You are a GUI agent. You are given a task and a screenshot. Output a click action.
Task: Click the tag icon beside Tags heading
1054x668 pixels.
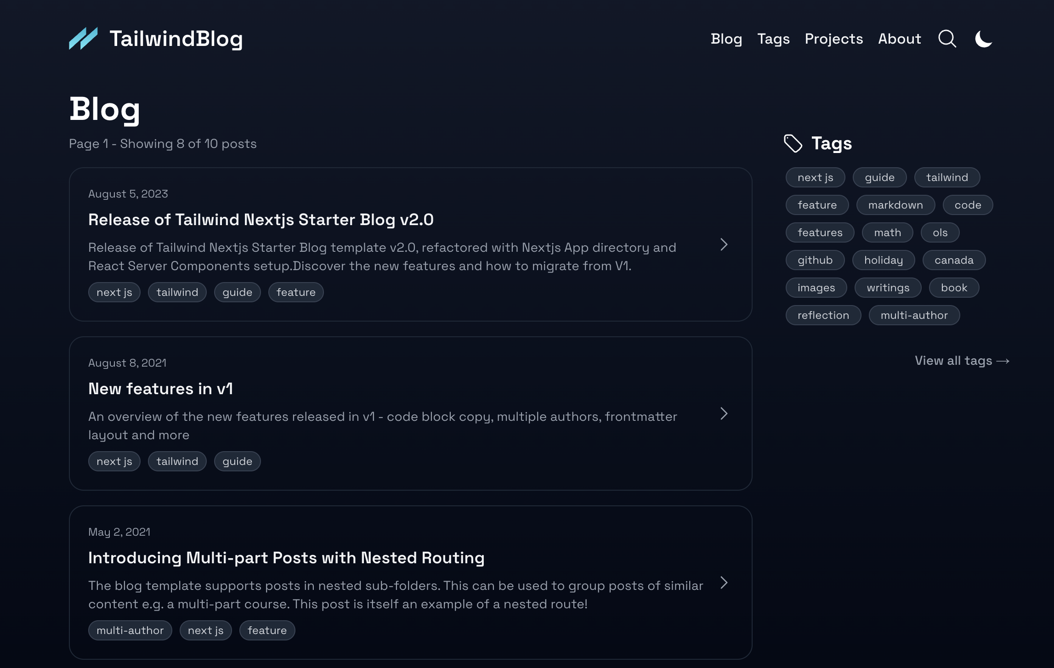tap(793, 143)
